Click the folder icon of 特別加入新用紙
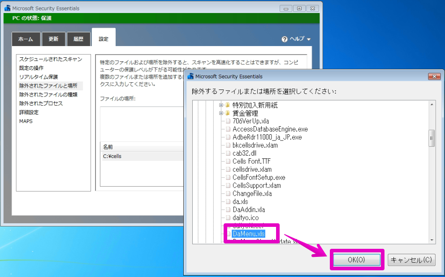 coord(228,105)
